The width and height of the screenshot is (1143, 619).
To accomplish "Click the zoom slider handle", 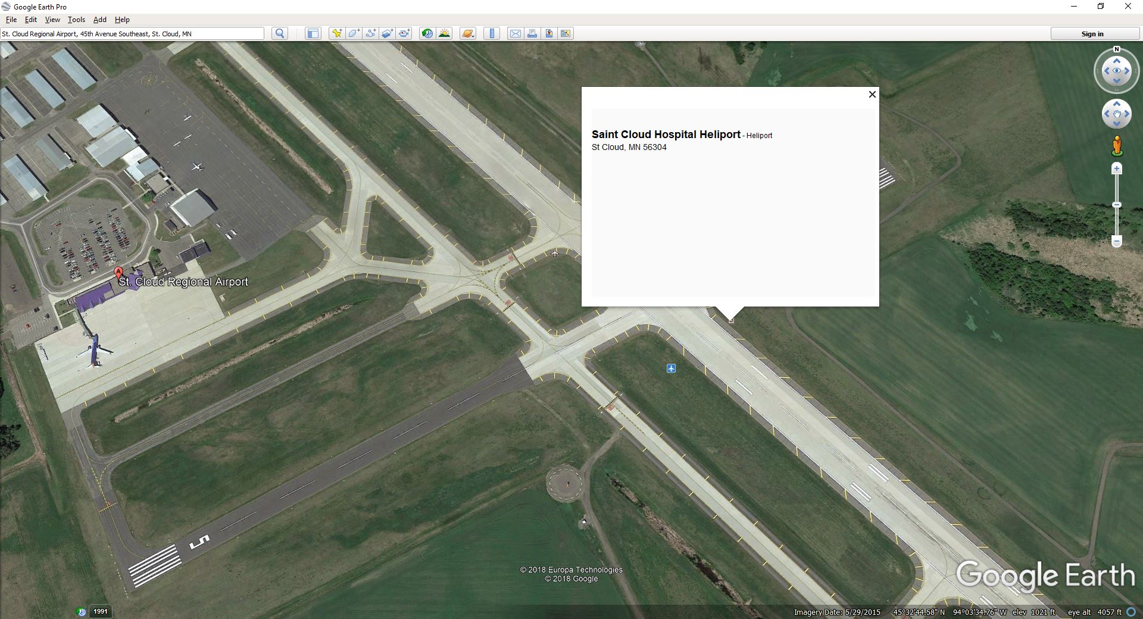I will pos(1117,205).
